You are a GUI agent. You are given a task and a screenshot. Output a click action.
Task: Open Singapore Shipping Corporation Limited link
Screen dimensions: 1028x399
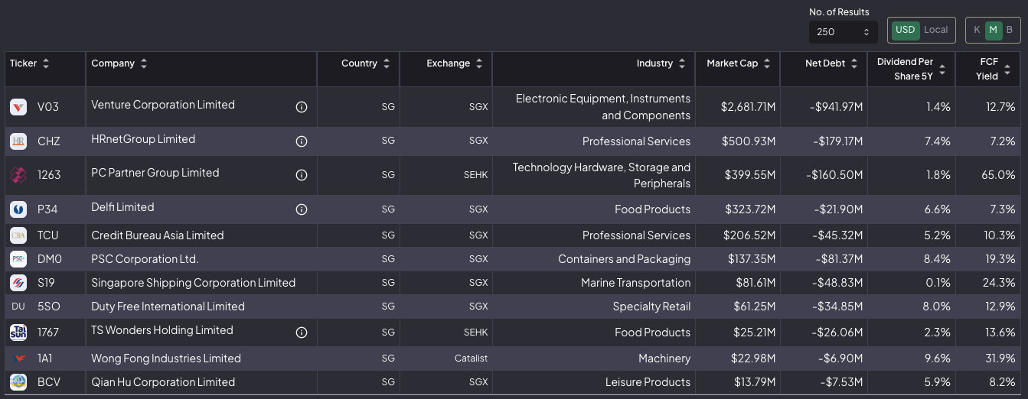193,283
